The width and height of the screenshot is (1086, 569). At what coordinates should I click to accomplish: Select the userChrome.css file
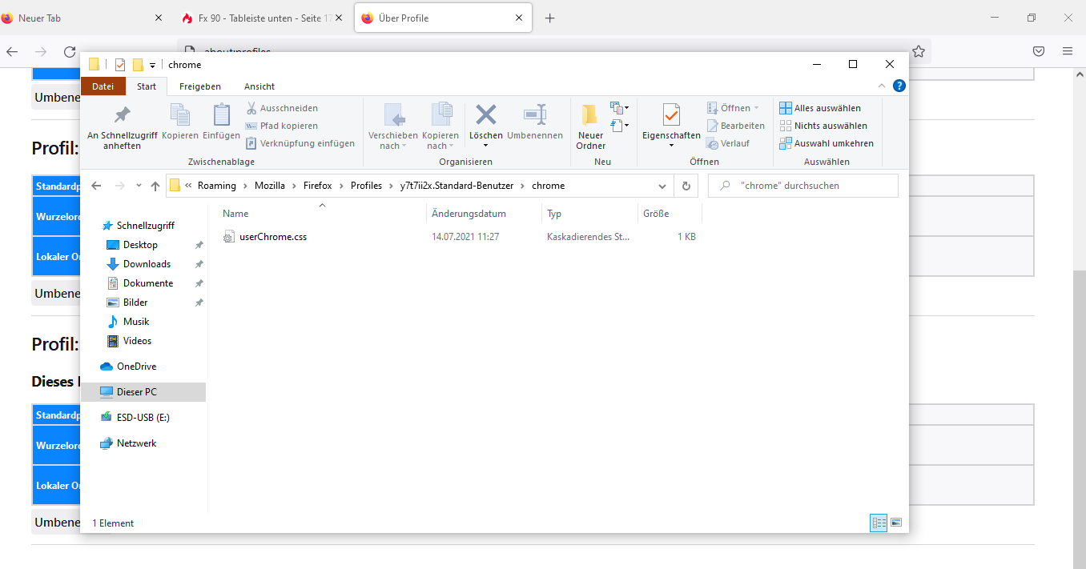tap(272, 237)
